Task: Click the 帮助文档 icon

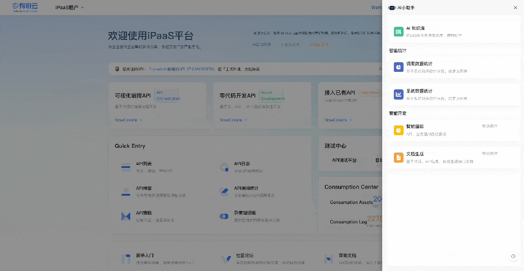Action: click(x=329, y=259)
